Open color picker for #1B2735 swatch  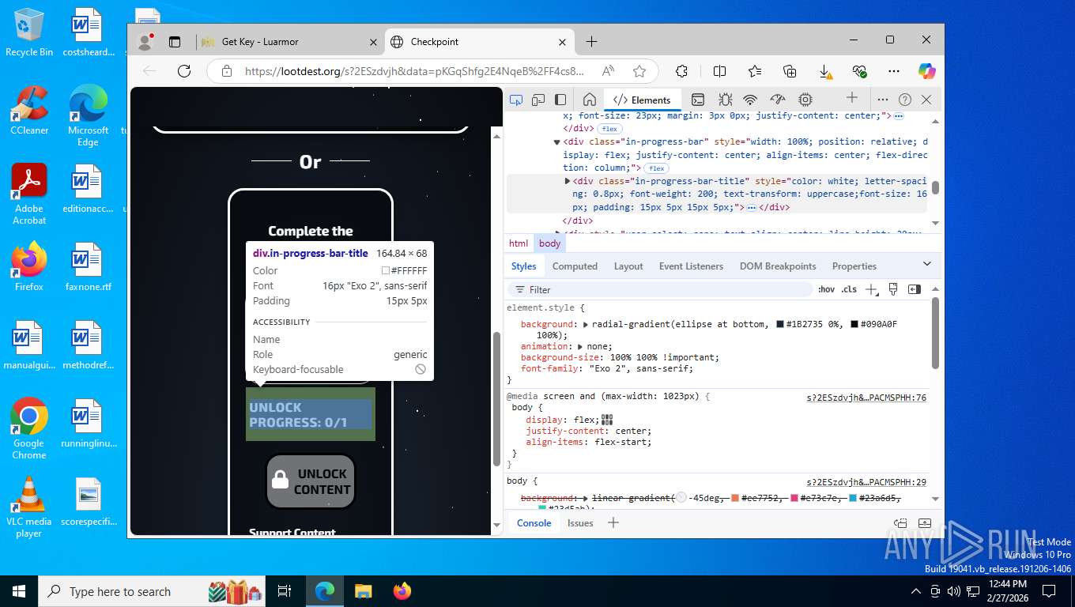click(x=780, y=325)
